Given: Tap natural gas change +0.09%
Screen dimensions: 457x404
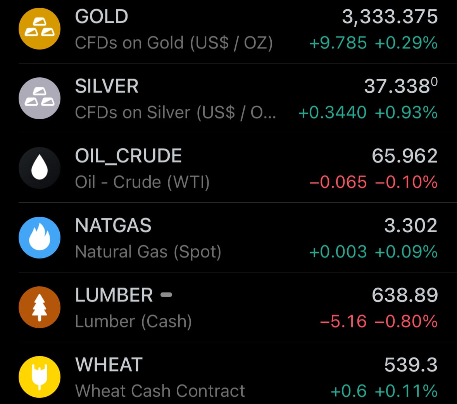Looking at the screenshot, I should (x=406, y=252).
